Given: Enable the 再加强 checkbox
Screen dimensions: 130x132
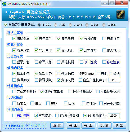Looking at the screenshot, I should [x=83, y=103].
